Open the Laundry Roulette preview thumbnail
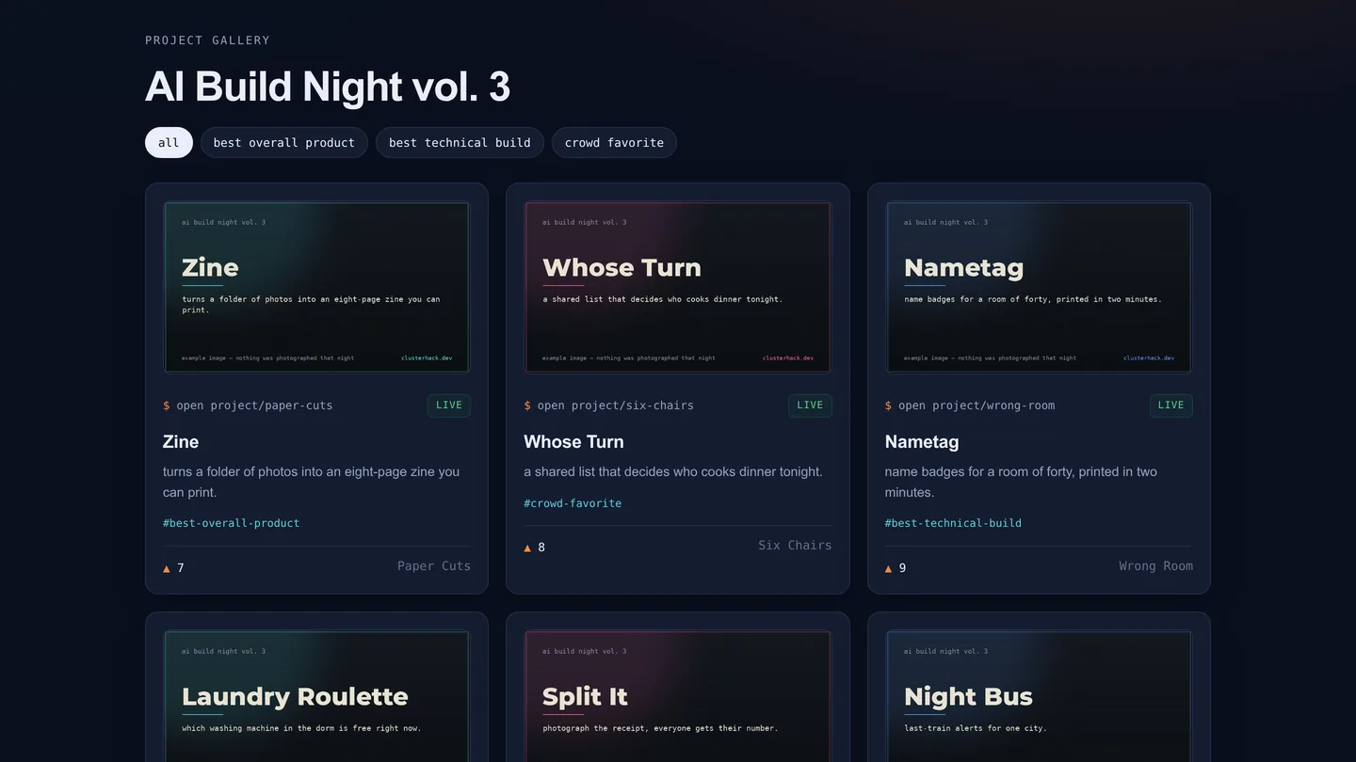 coord(316,696)
